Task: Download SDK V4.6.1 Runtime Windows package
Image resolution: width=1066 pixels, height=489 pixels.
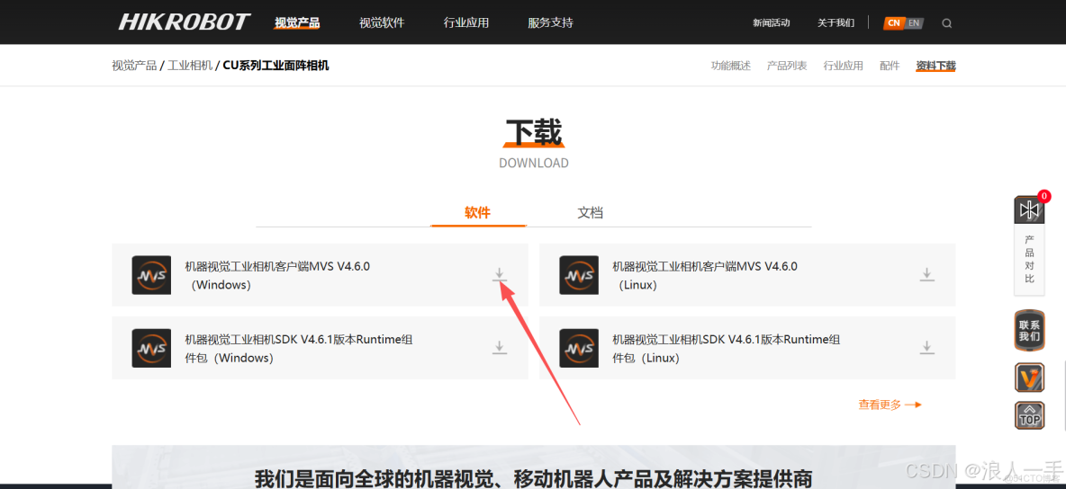Action: tap(500, 348)
